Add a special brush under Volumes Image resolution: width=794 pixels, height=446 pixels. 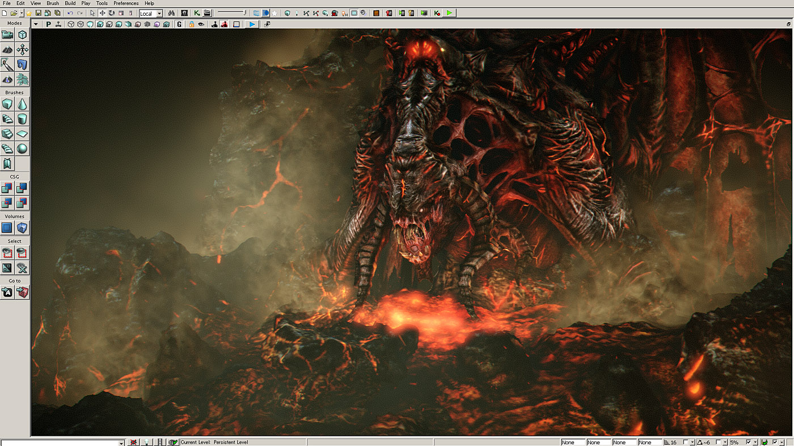click(7, 228)
